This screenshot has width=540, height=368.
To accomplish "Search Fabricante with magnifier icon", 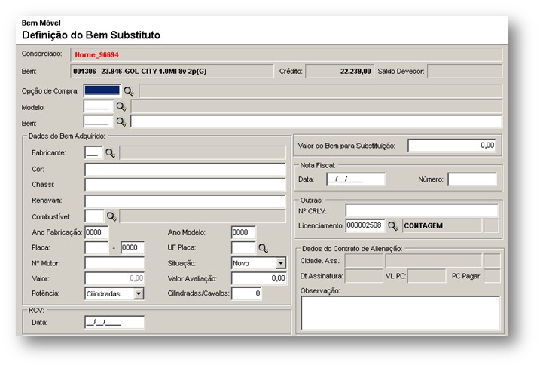I will coord(110,153).
